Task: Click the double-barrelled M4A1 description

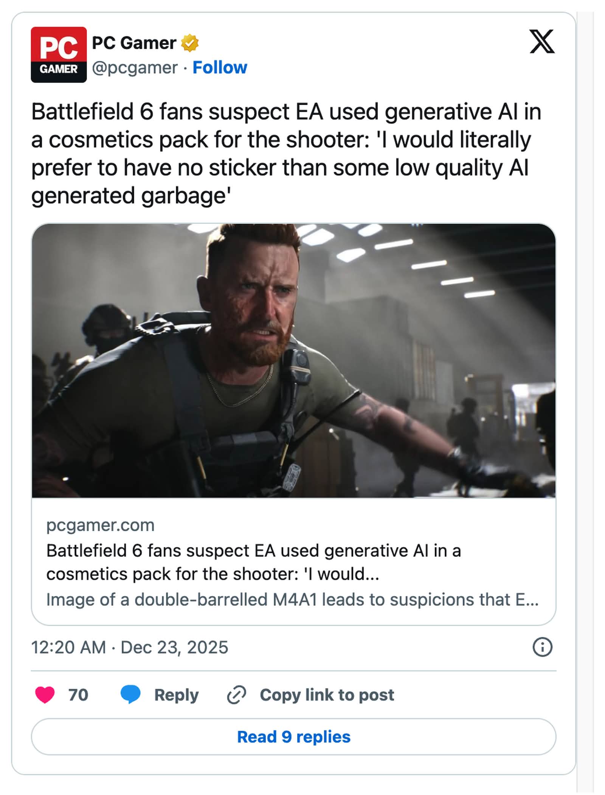Action: (x=292, y=599)
